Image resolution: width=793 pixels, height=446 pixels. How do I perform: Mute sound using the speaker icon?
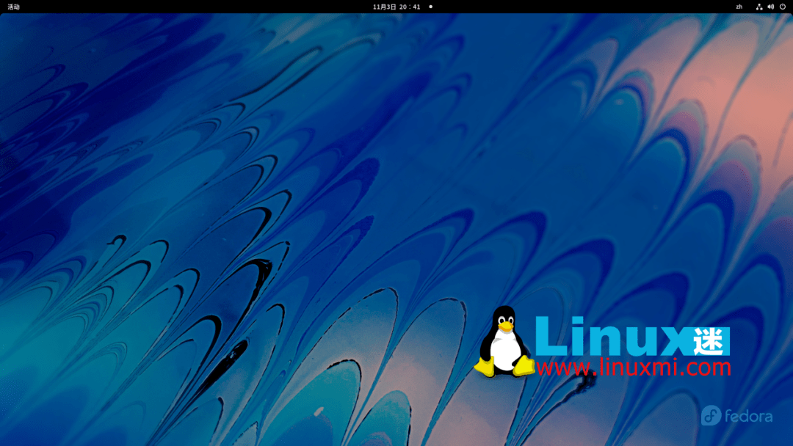click(x=770, y=7)
